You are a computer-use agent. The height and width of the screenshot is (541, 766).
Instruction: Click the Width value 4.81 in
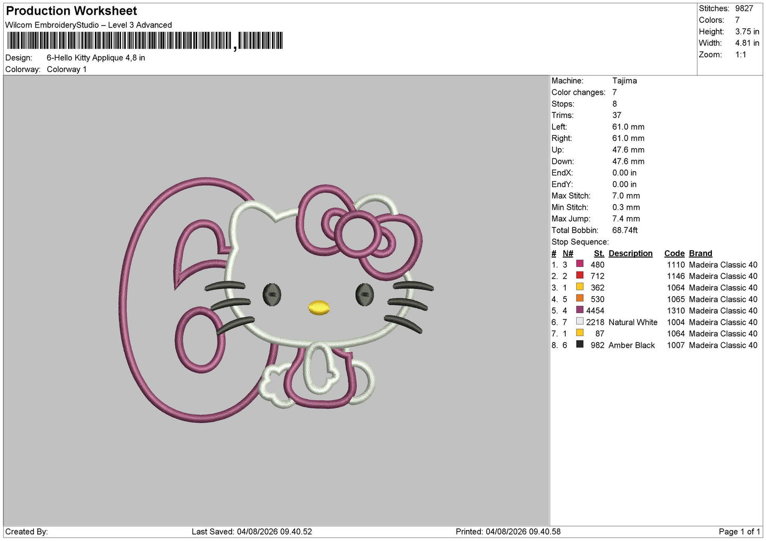(747, 43)
